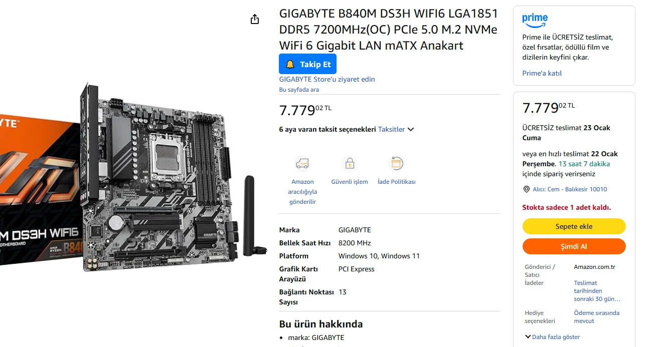671x347 pixels.
Task: Add item with Sepete ekle button
Action: 574,226
